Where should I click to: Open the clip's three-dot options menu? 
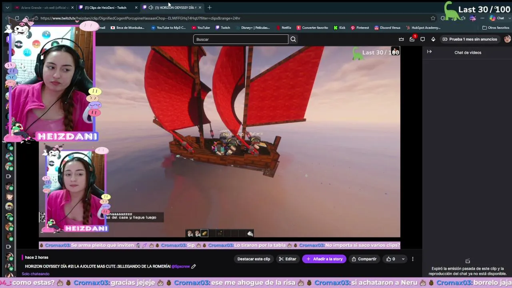413,259
